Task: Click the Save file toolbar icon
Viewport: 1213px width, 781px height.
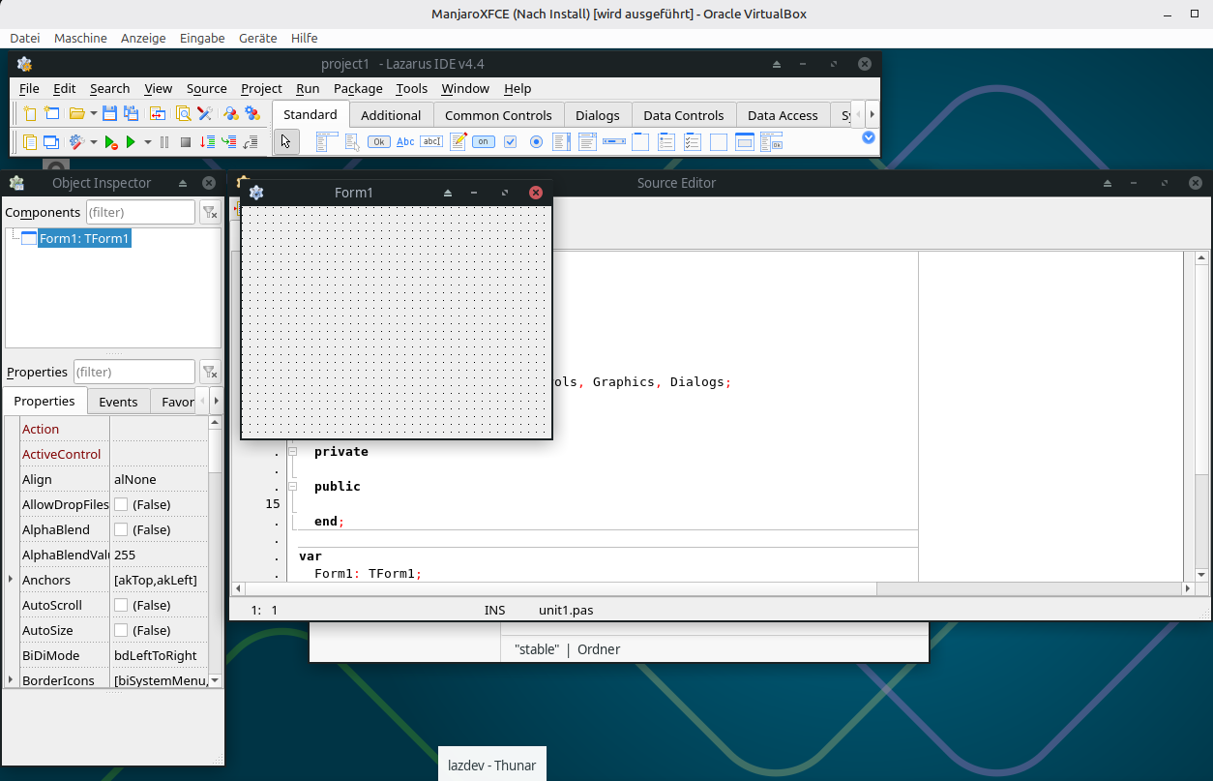Action: click(x=109, y=114)
